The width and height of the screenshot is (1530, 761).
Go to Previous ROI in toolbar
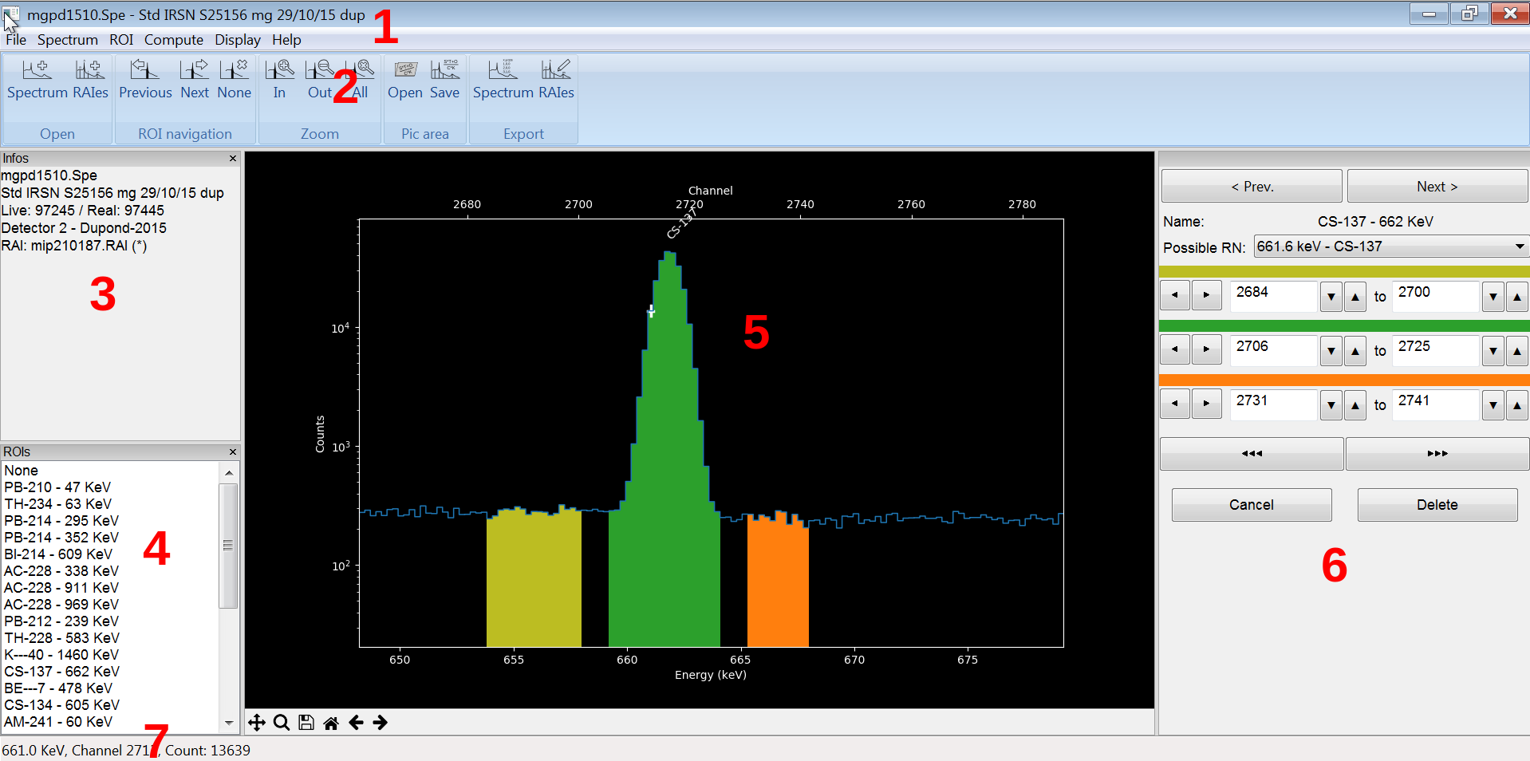tap(145, 80)
